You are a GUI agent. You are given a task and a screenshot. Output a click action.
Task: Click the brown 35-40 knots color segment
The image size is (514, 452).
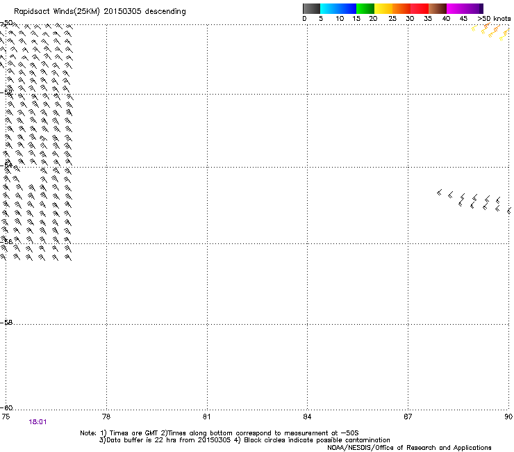(x=438, y=8)
